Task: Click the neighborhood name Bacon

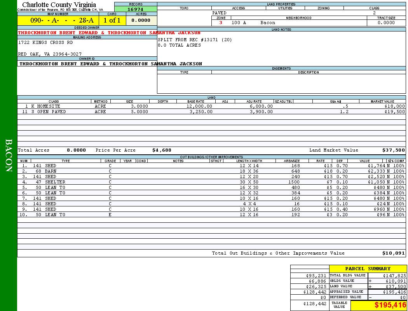Action: [x=268, y=23]
